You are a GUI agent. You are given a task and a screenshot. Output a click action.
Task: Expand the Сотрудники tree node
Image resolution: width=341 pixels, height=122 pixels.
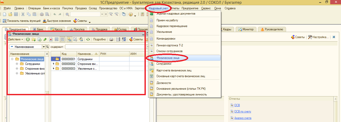click(x=17, y=64)
